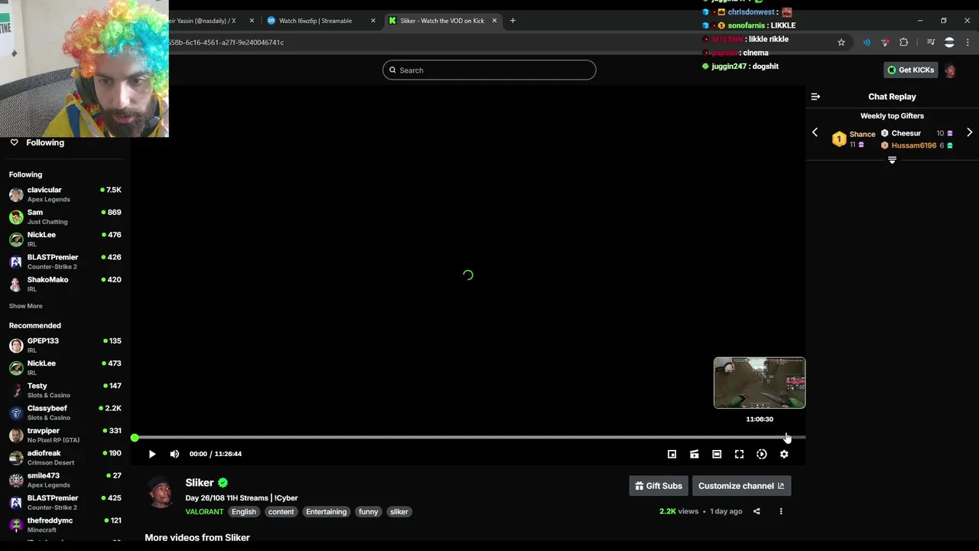The height and width of the screenshot is (551, 979).
Task: Select the content tag
Action: tap(281, 512)
